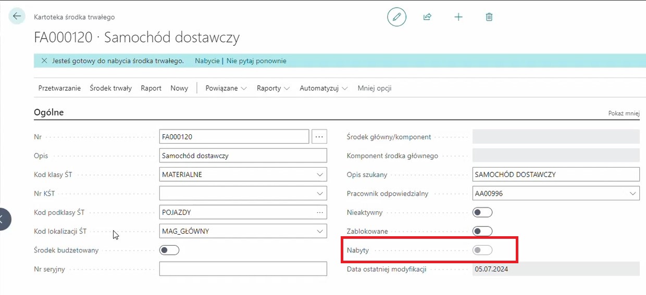
Task: Toggle the Środek budżetowany switch
Action: pos(169,250)
